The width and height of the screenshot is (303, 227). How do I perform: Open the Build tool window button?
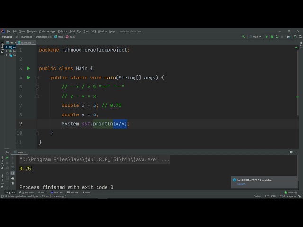click(86, 192)
